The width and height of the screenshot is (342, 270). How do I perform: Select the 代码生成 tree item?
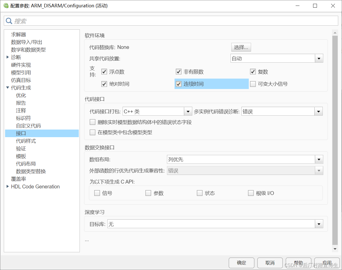[21, 88]
